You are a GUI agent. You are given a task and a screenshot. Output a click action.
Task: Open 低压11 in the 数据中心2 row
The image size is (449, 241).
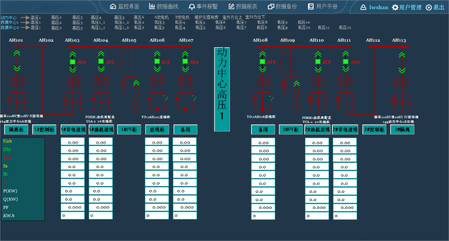click(x=324, y=28)
